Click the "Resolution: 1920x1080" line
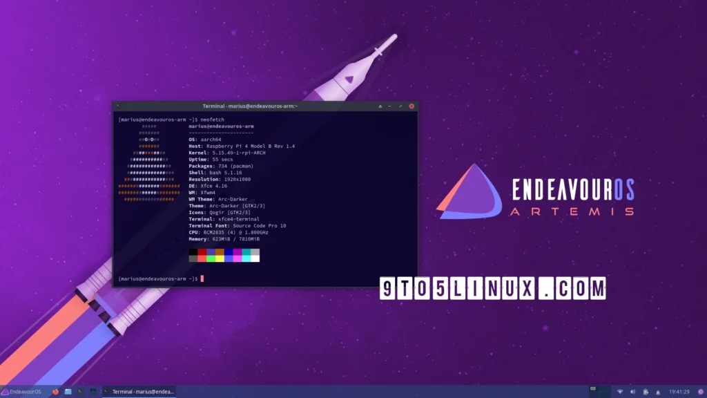Image resolution: width=707 pixels, height=398 pixels. [x=220, y=179]
